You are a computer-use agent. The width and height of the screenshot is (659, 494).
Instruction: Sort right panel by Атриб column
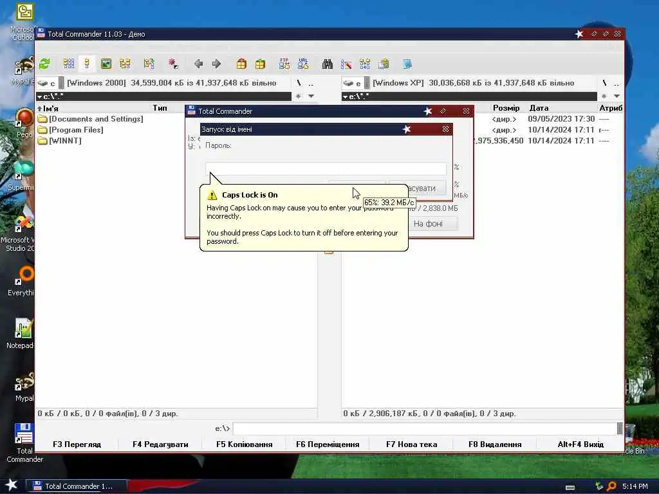tap(610, 108)
